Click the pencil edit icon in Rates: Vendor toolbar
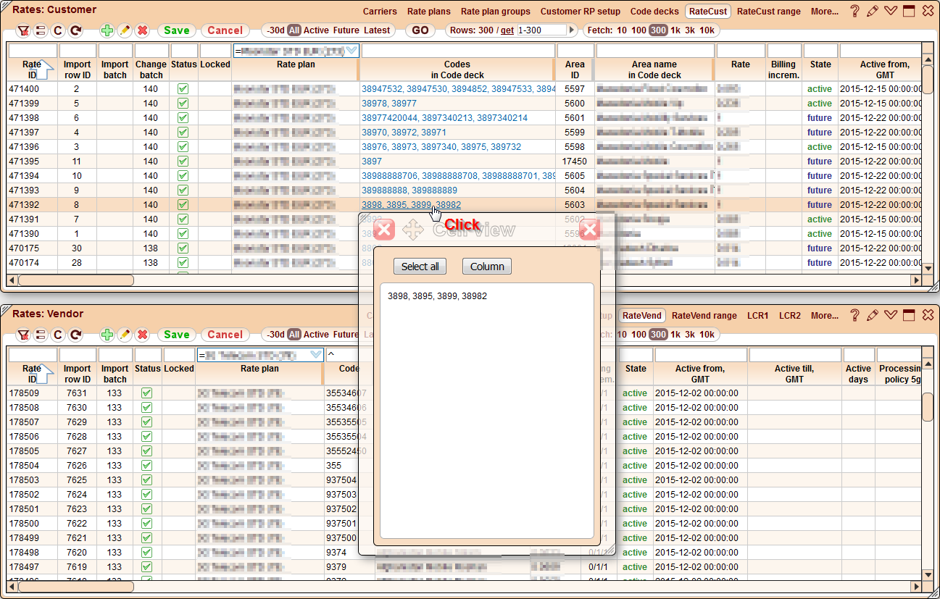 click(123, 335)
